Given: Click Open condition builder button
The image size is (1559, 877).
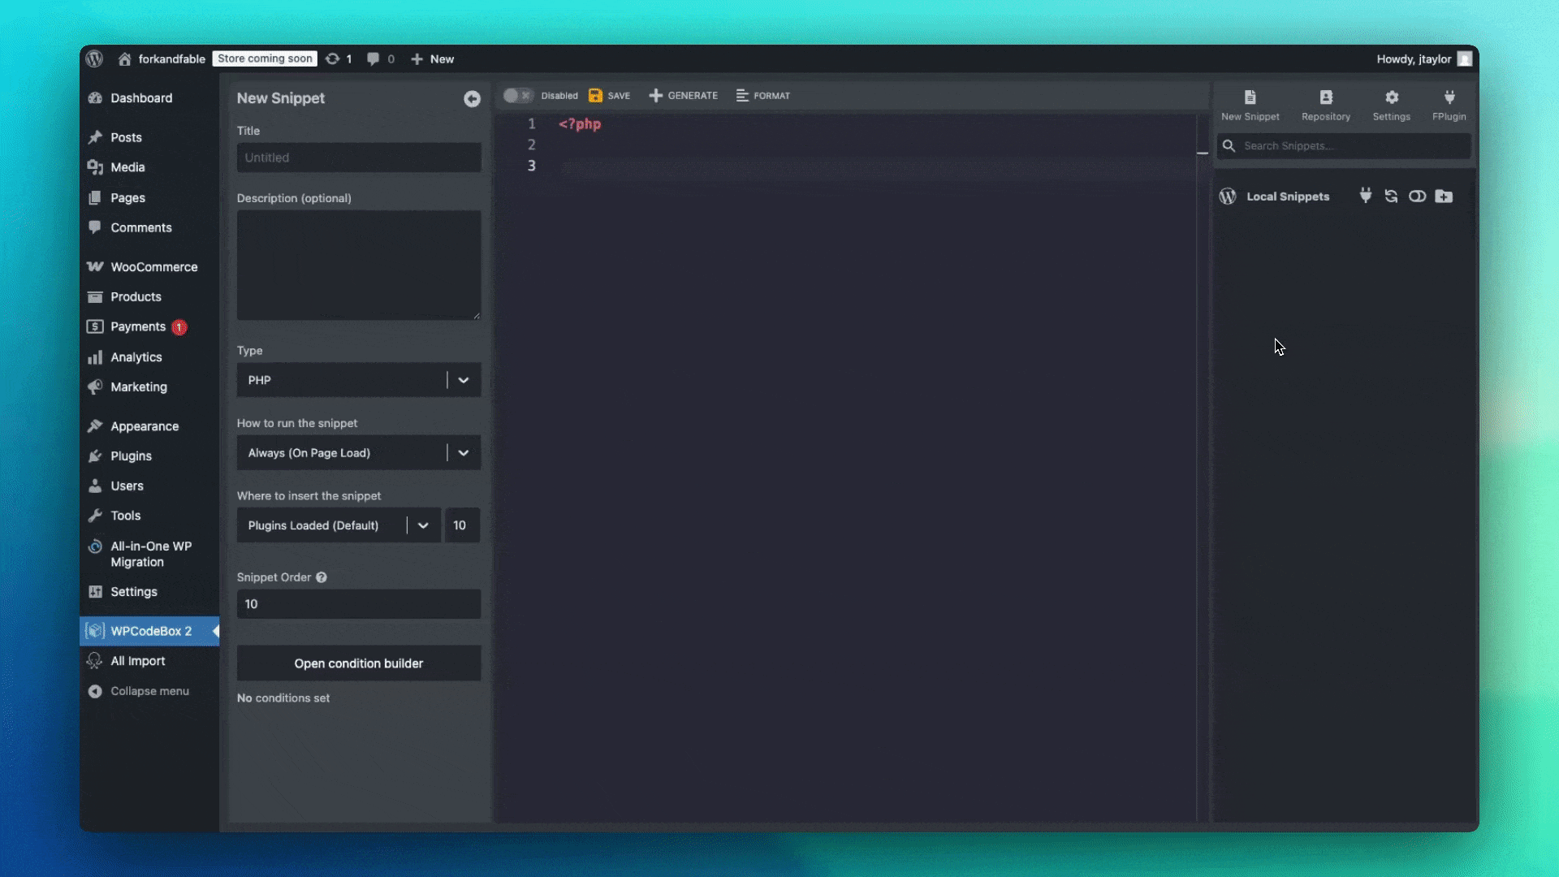Looking at the screenshot, I should pos(358,663).
